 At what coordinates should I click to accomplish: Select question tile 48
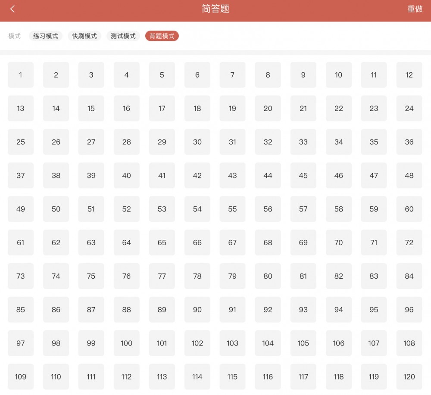coord(409,175)
